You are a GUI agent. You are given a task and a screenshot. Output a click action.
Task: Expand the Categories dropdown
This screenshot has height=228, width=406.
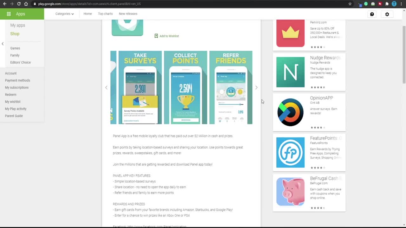click(x=64, y=14)
